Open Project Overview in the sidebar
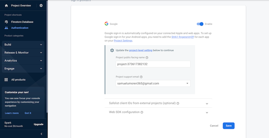The height and width of the screenshot is (138, 269). [x=21, y=5]
